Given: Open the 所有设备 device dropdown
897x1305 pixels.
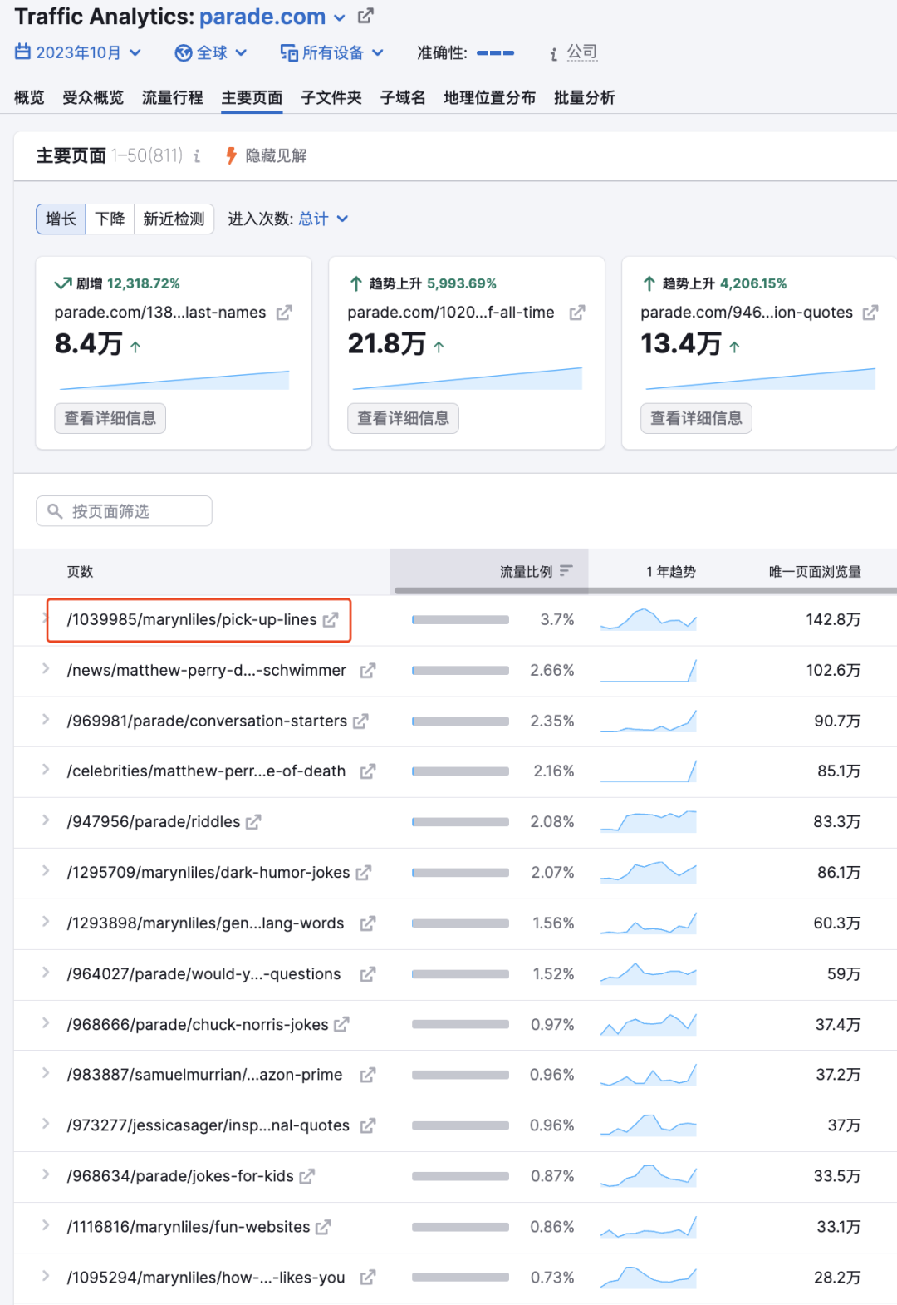Looking at the screenshot, I should click(331, 52).
